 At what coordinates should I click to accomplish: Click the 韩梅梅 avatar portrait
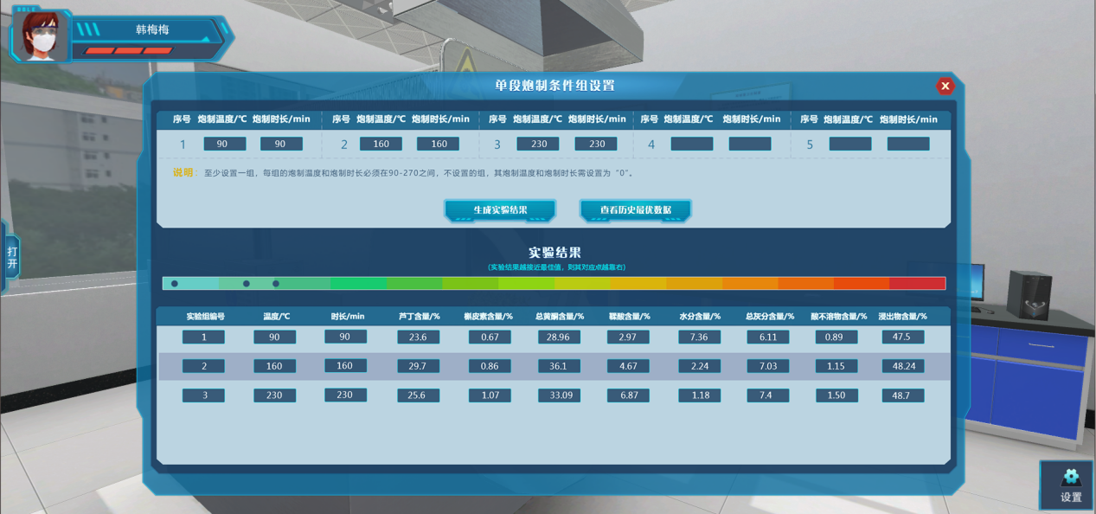pyautogui.click(x=41, y=36)
